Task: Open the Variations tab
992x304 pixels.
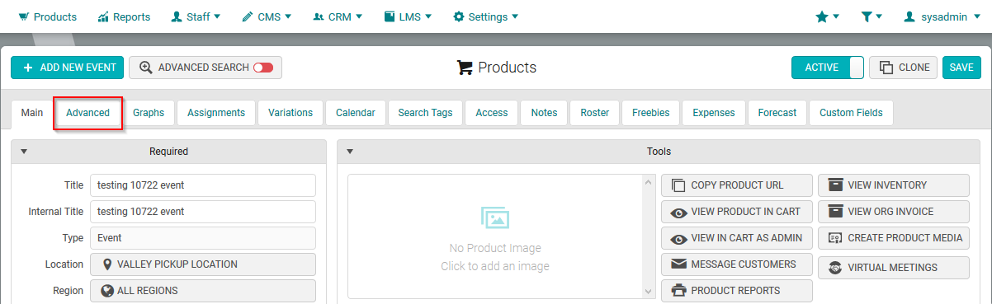Action: (x=291, y=113)
